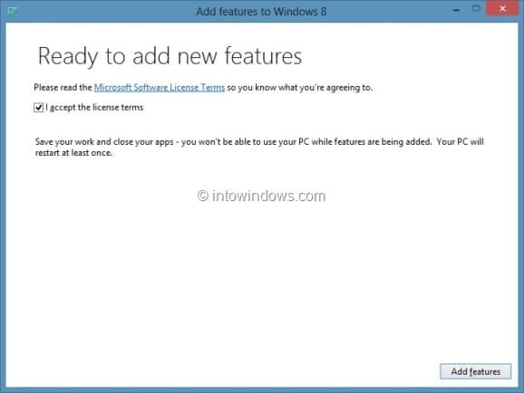
Task: Click the 'Ready to add new features' heading
Action: click(170, 56)
